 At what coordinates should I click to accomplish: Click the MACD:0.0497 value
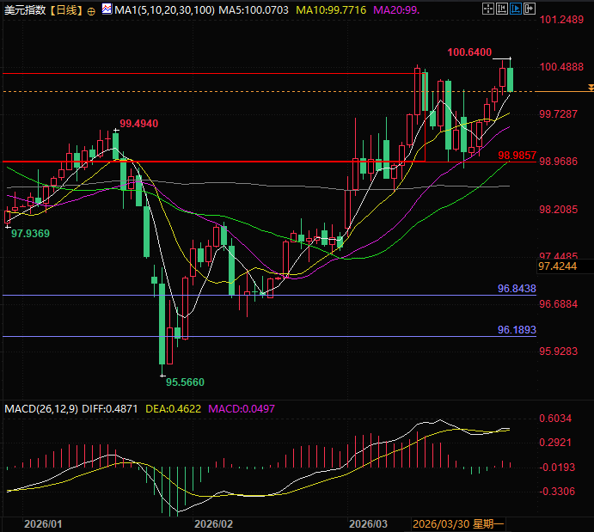[242, 409]
